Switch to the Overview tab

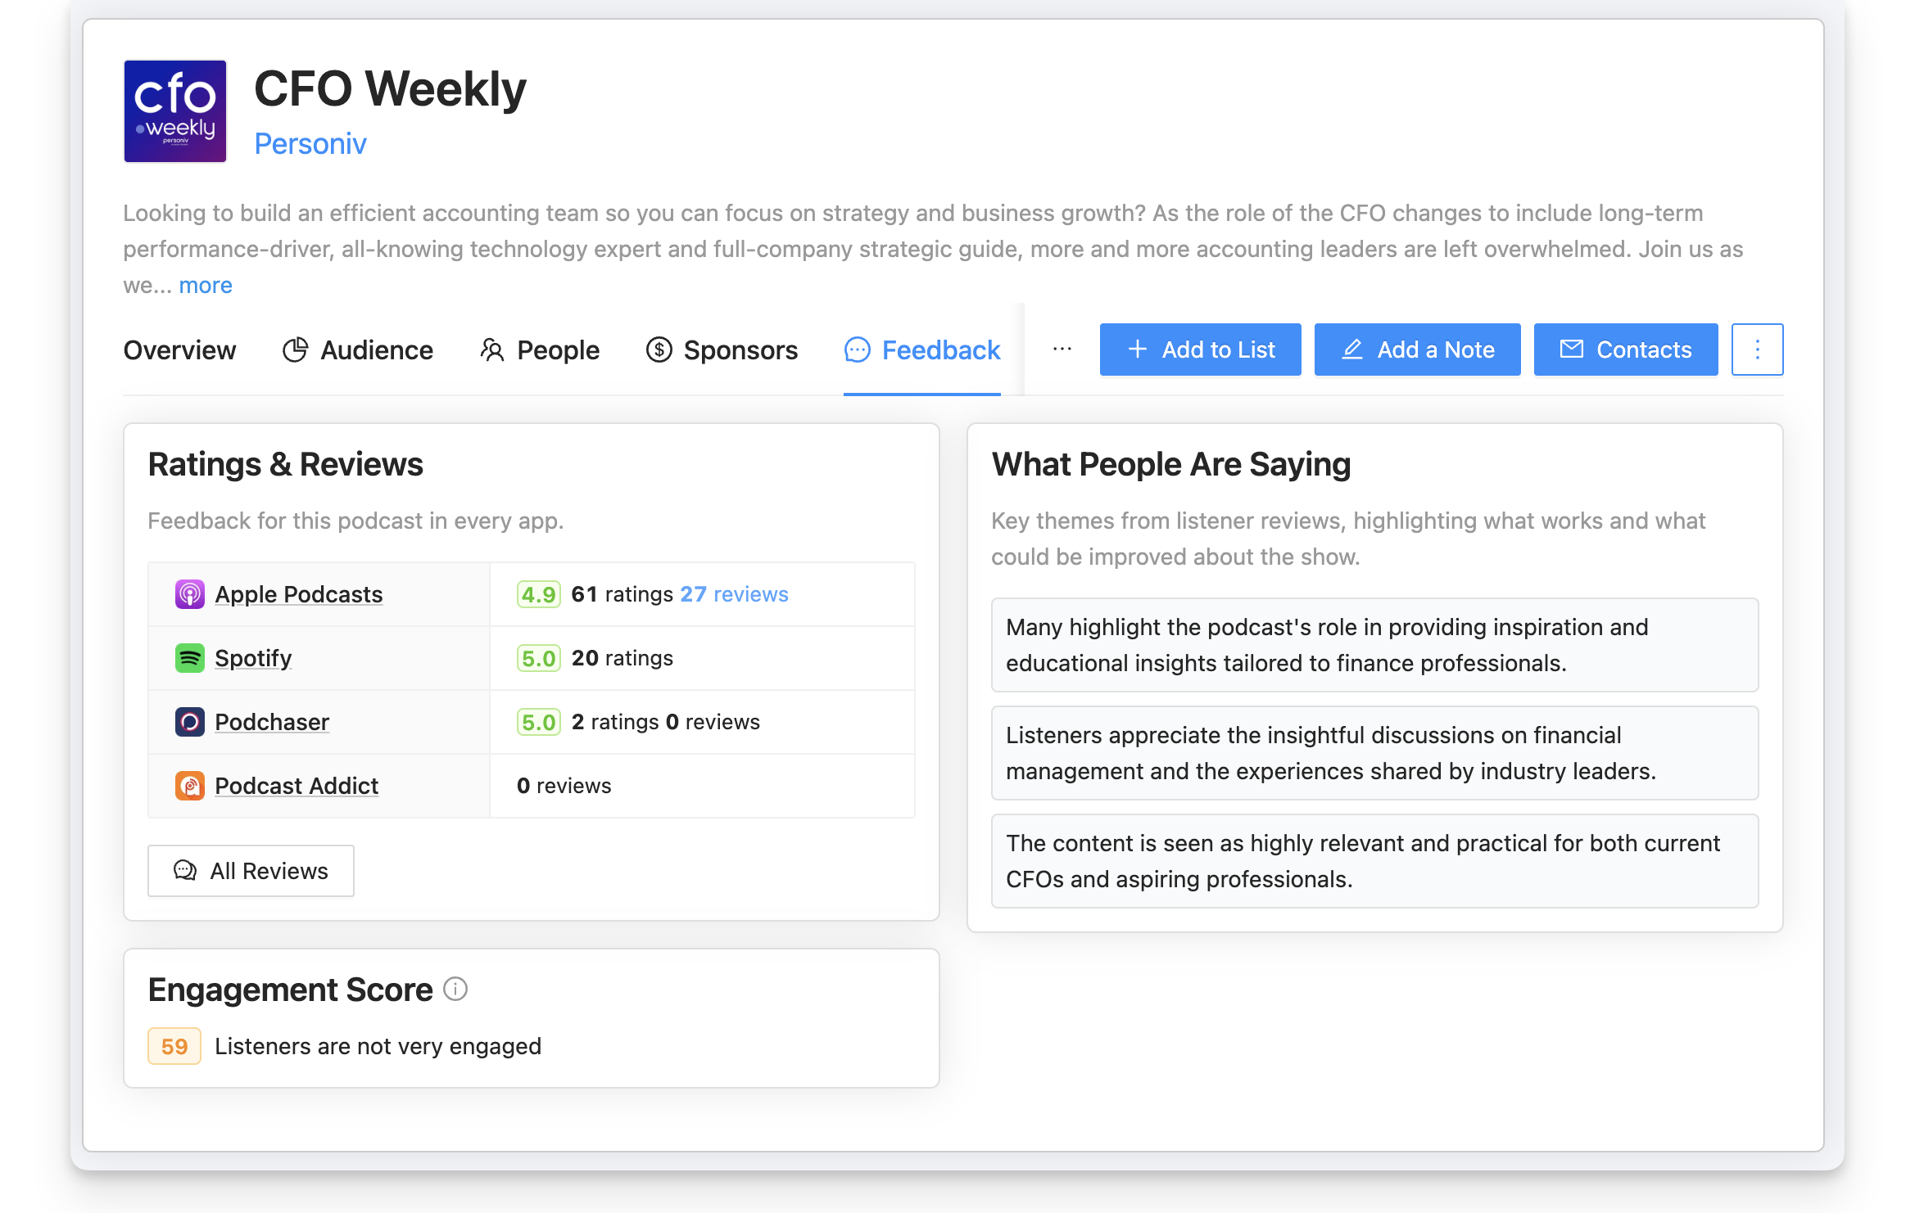pos(179,350)
